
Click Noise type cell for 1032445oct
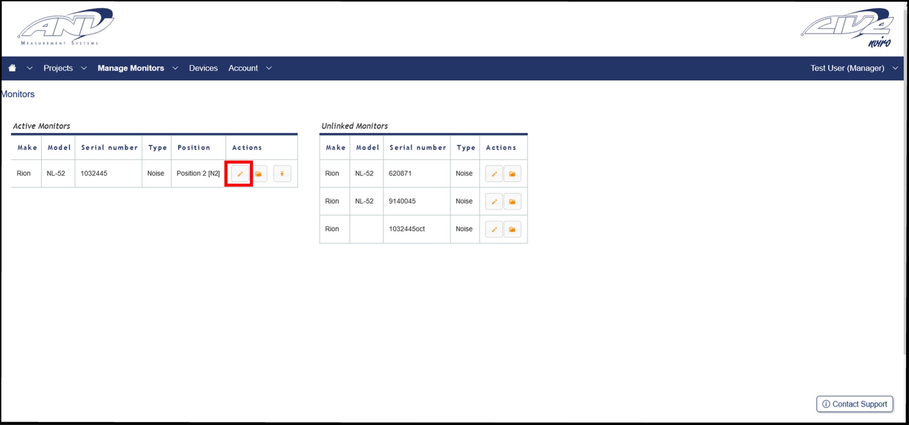coord(465,229)
